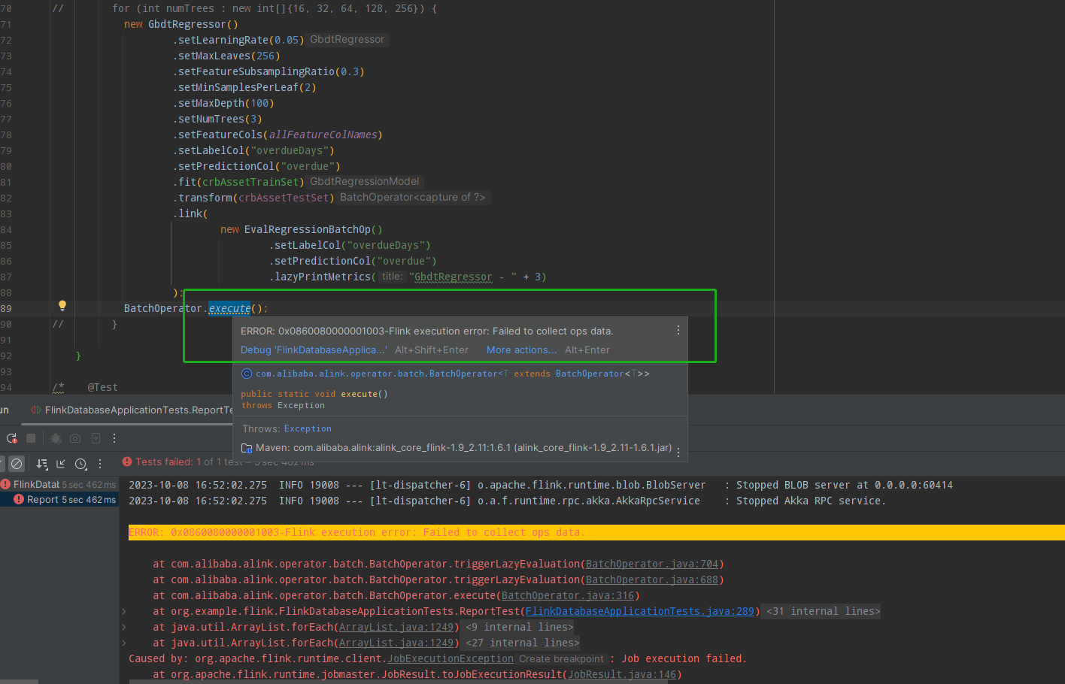This screenshot has width=1065, height=684.
Task: Click the JobExecutionException link
Action: pyautogui.click(x=451, y=658)
